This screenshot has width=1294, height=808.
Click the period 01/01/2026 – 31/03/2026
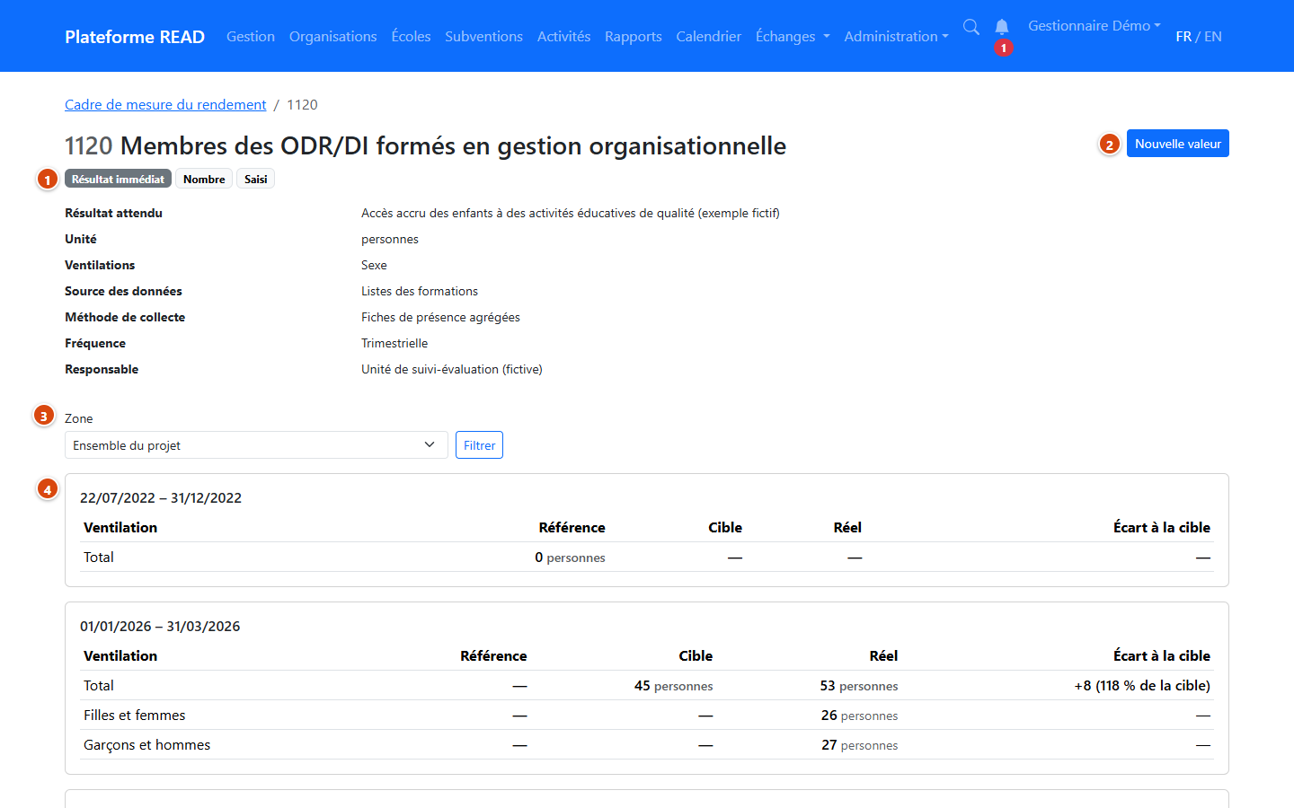click(160, 626)
